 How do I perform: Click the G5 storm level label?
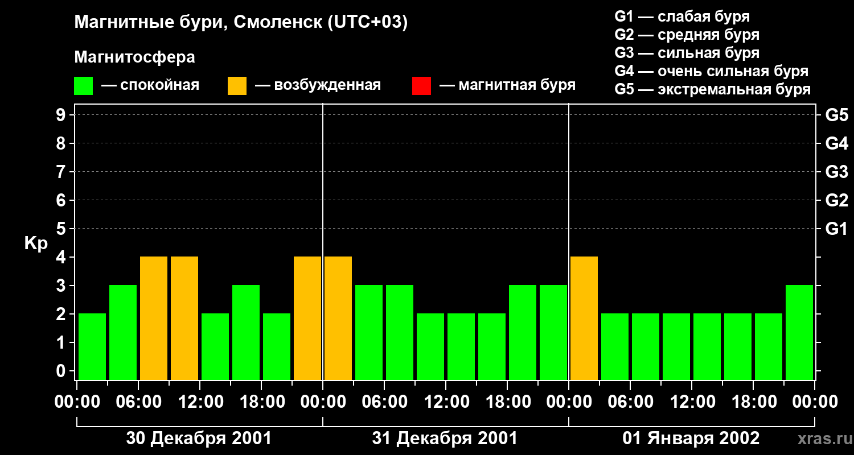[x=836, y=115]
